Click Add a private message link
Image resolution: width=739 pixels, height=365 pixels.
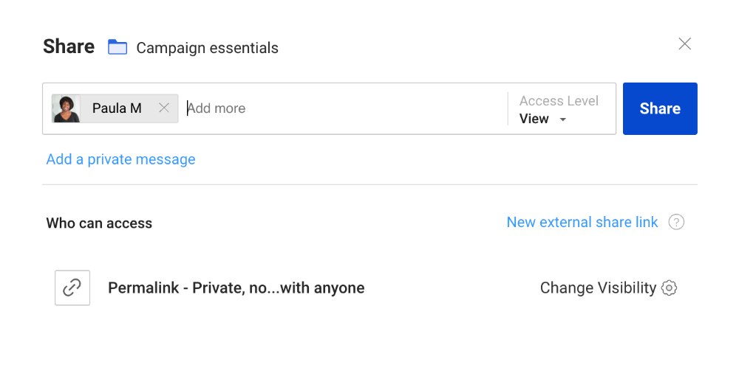pyautogui.click(x=120, y=159)
